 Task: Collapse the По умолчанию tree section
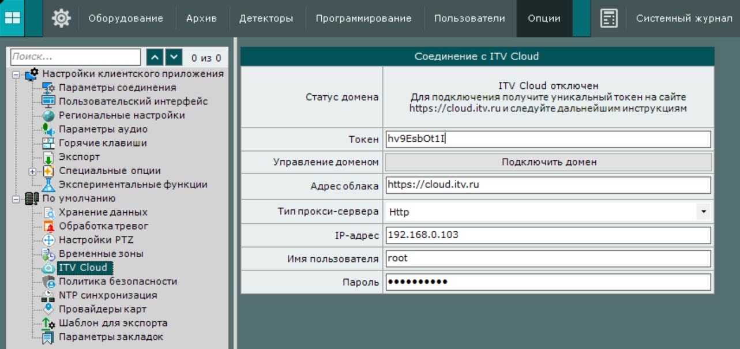point(16,200)
